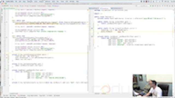Click the yellow inspection indicator at the left editor's top-right corner
Screen dimensions: 175x98
(x=88, y=10)
